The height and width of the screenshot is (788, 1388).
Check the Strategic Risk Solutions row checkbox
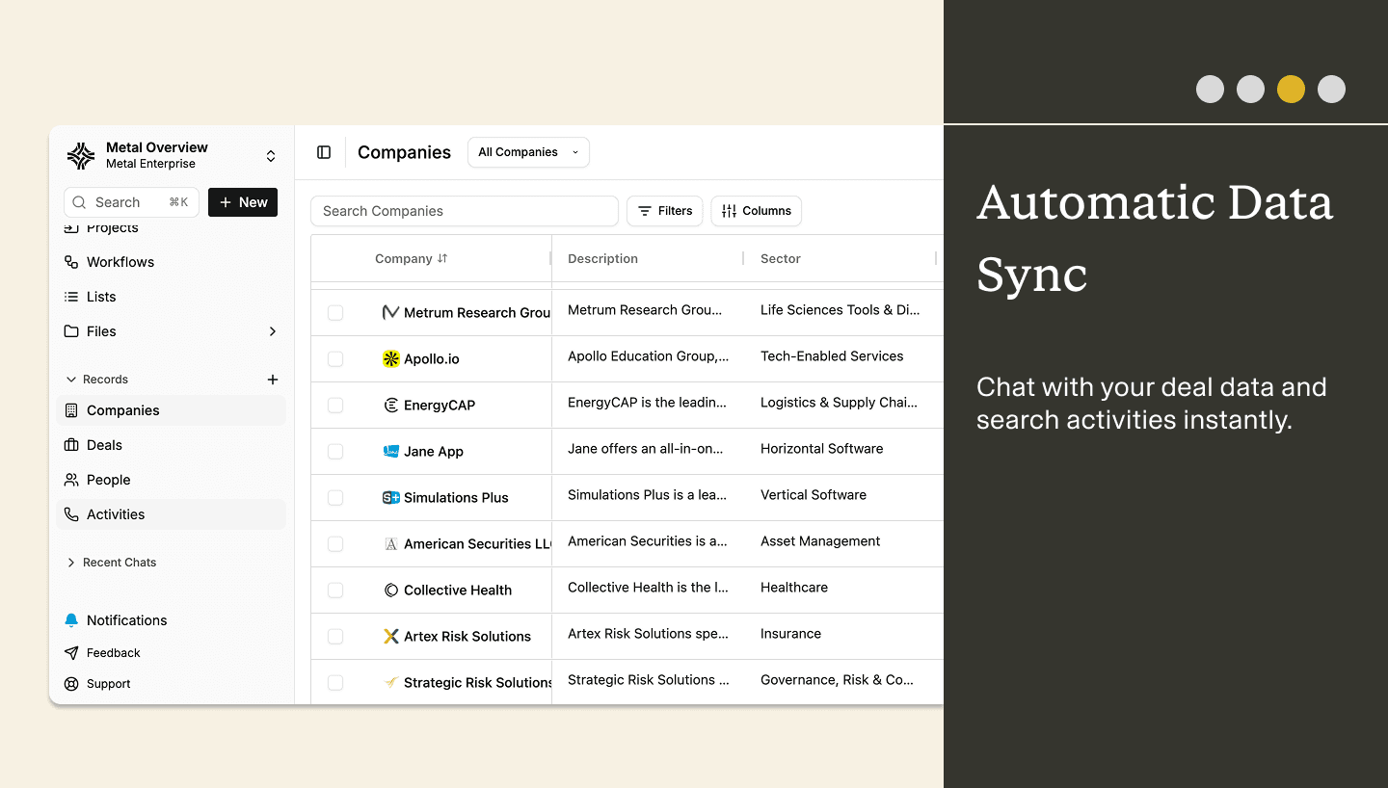335,682
